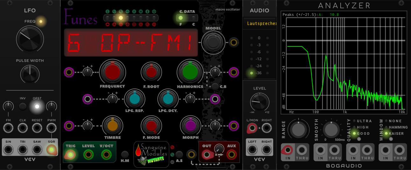
Task: Open the 6 OP-FM1 model display
Action: pos(131,43)
